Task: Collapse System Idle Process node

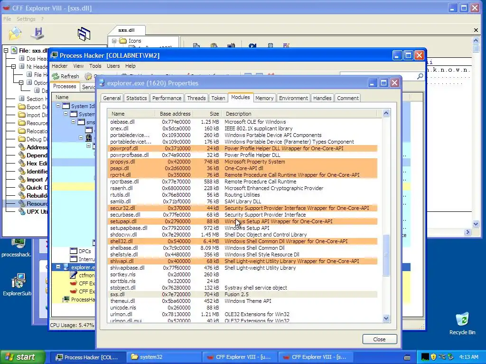Action: click(x=58, y=106)
